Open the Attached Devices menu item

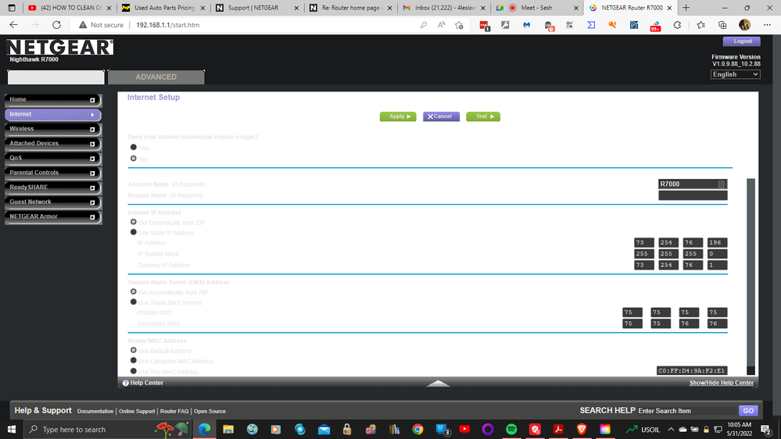click(x=53, y=144)
